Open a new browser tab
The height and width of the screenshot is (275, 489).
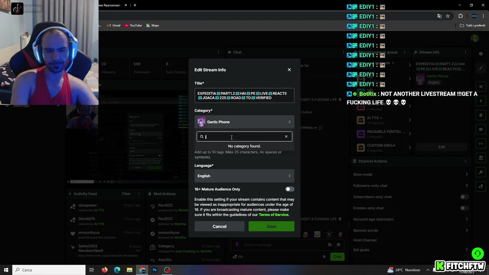click(135, 5)
